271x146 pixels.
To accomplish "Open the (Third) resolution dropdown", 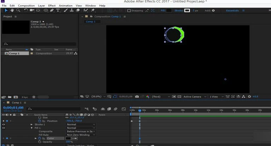I will [x=161, y=97].
